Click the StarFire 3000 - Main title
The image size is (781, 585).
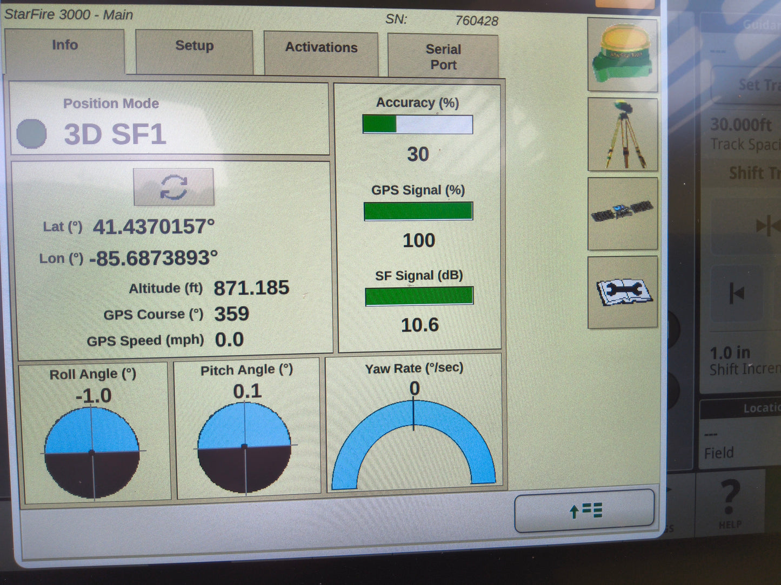(69, 15)
